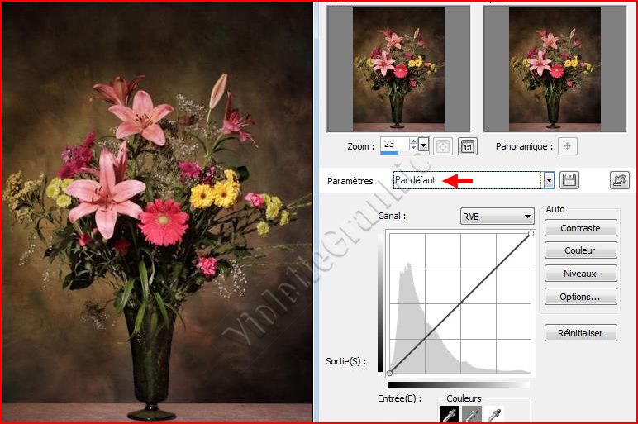The image size is (638, 424).
Task: Click the Niveaux auto button
Action: (580, 274)
